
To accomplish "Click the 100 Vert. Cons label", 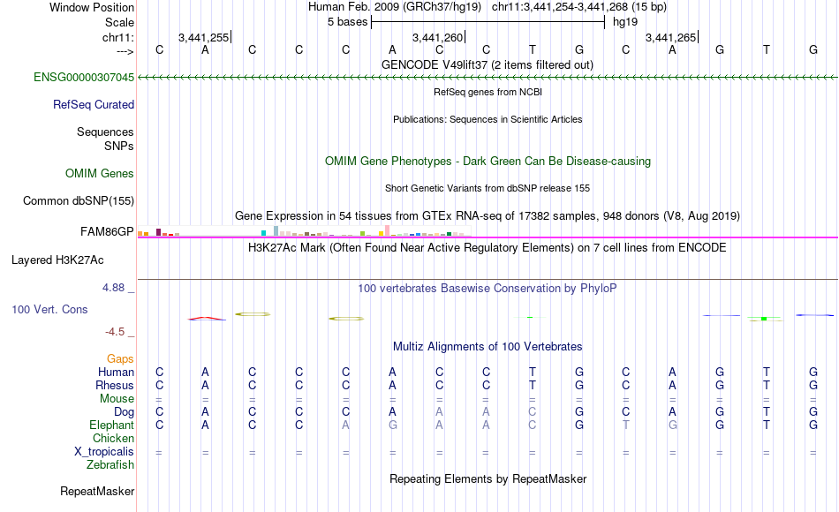I will click(x=49, y=309).
